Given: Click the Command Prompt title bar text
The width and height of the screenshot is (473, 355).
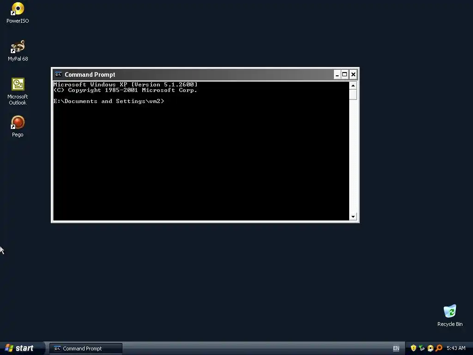Looking at the screenshot, I should (90, 74).
